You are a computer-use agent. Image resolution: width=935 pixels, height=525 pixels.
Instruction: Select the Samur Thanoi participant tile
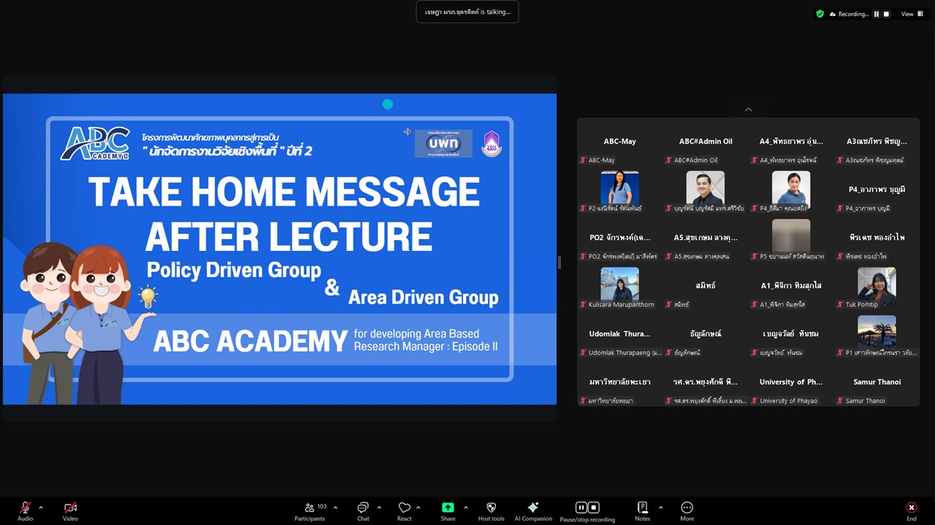point(877,382)
